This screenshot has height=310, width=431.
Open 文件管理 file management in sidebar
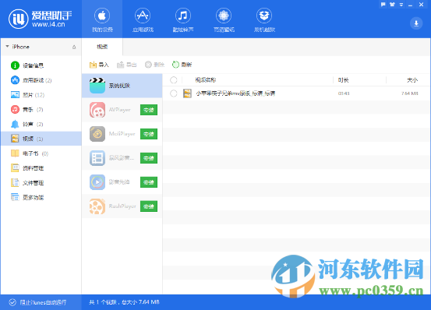[x=41, y=182]
